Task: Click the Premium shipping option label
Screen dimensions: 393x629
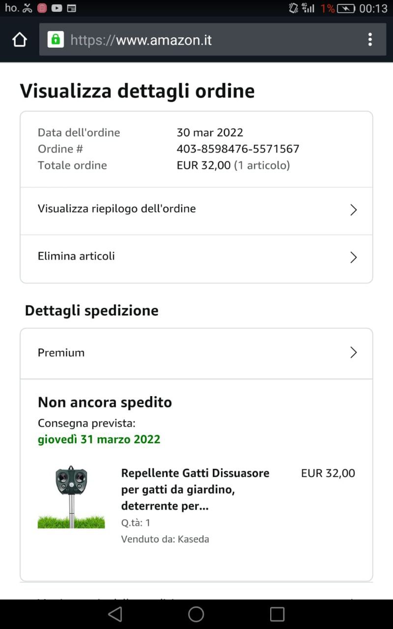Action: pyautogui.click(x=61, y=353)
